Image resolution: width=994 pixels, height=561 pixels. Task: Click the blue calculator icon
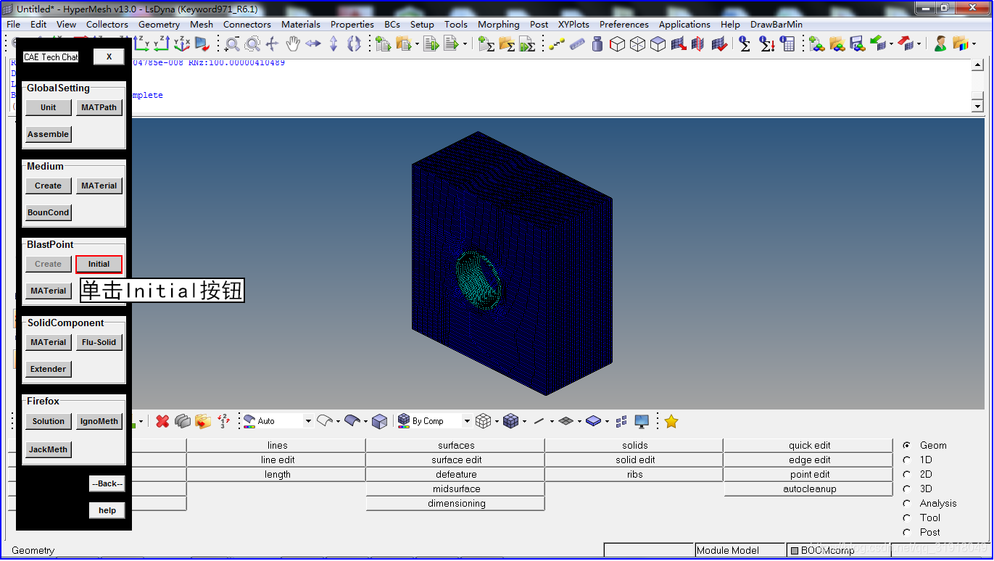[x=787, y=44]
